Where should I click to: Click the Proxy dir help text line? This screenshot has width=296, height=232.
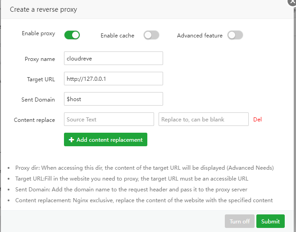(145, 168)
